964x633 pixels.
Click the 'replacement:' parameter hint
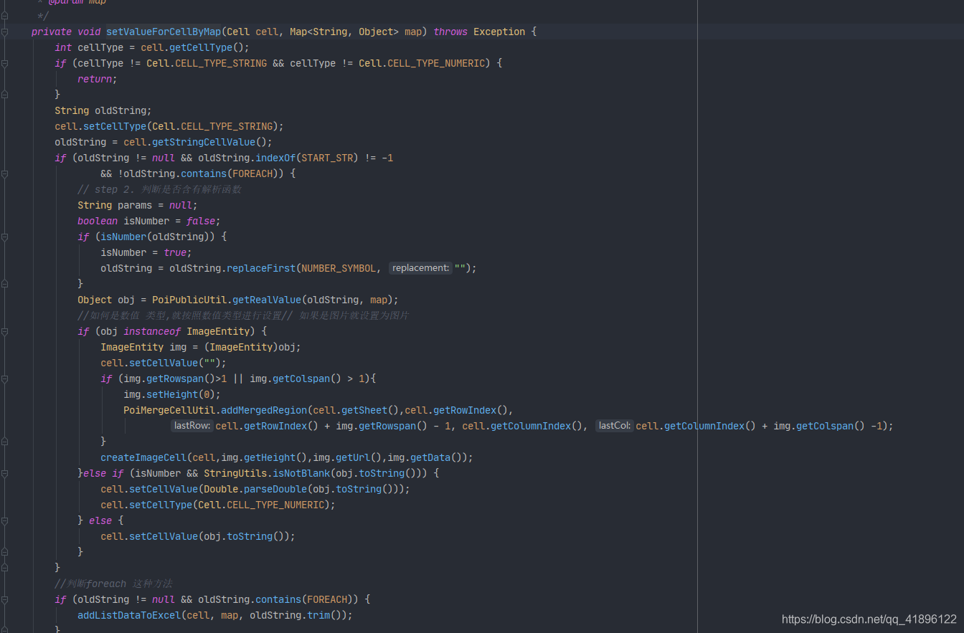click(x=420, y=268)
